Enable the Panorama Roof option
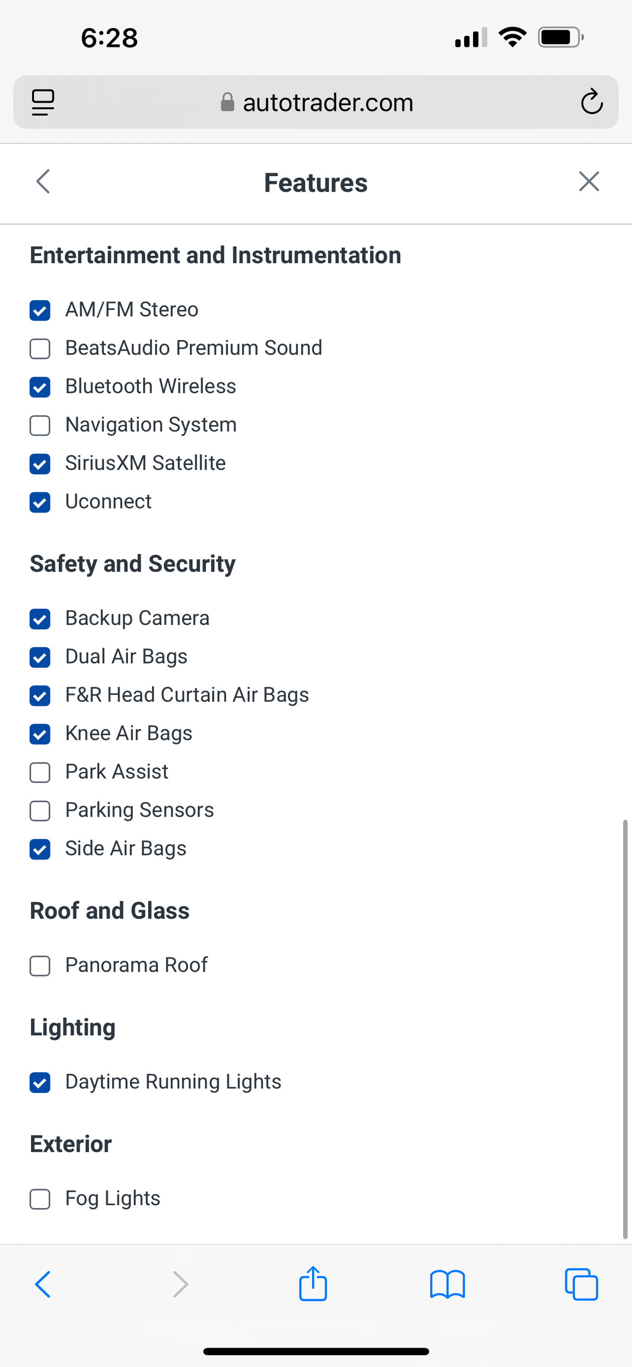The height and width of the screenshot is (1367, 632). tap(40, 966)
